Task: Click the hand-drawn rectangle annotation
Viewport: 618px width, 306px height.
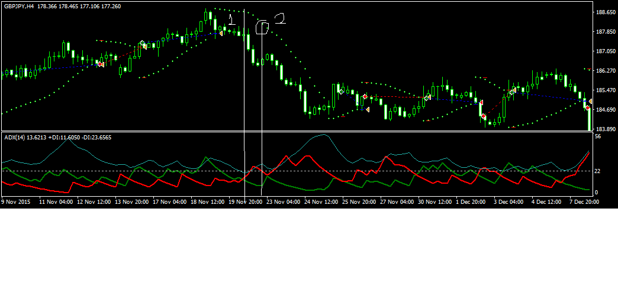Action: 262,28
